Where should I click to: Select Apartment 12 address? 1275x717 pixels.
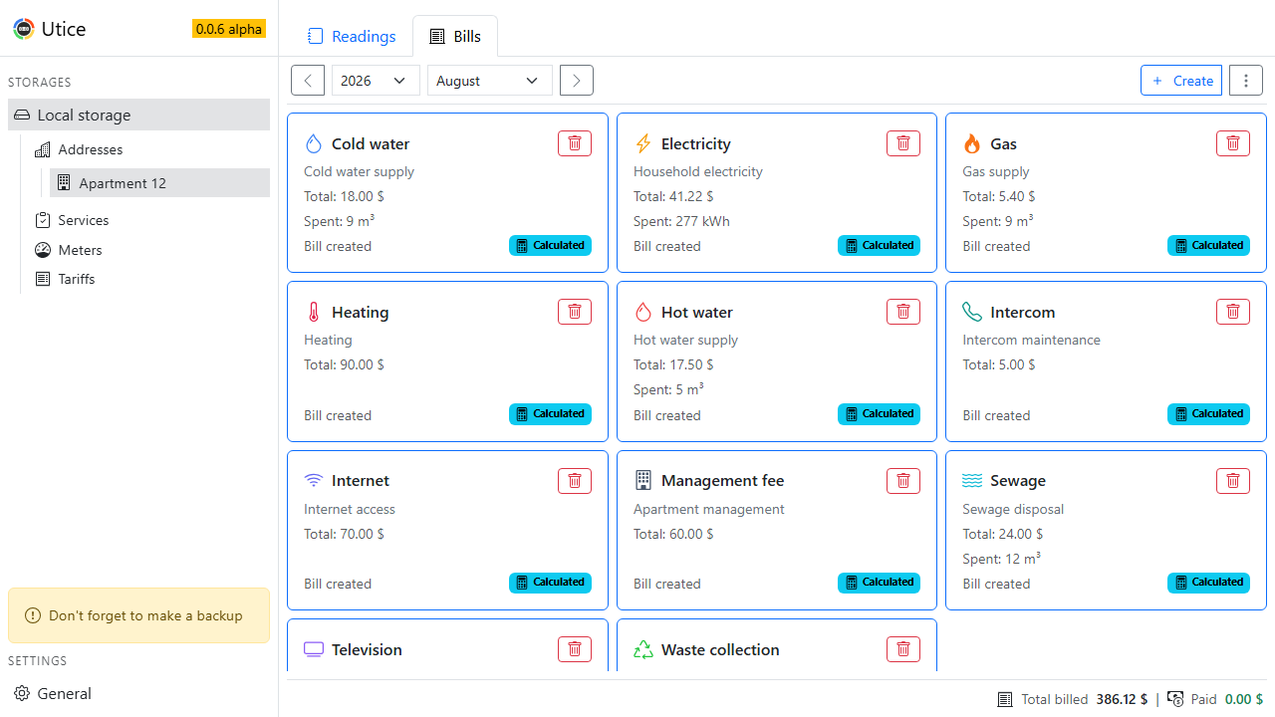tap(160, 183)
